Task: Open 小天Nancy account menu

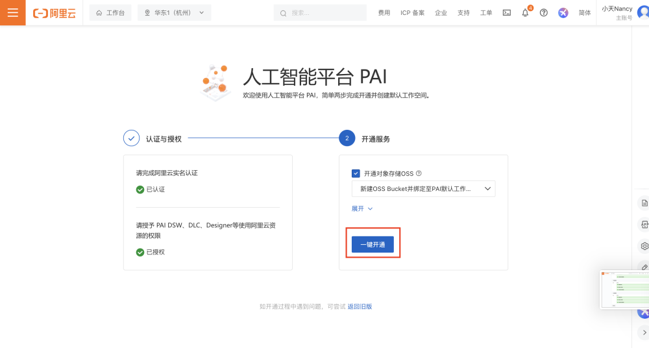Action: click(617, 8)
